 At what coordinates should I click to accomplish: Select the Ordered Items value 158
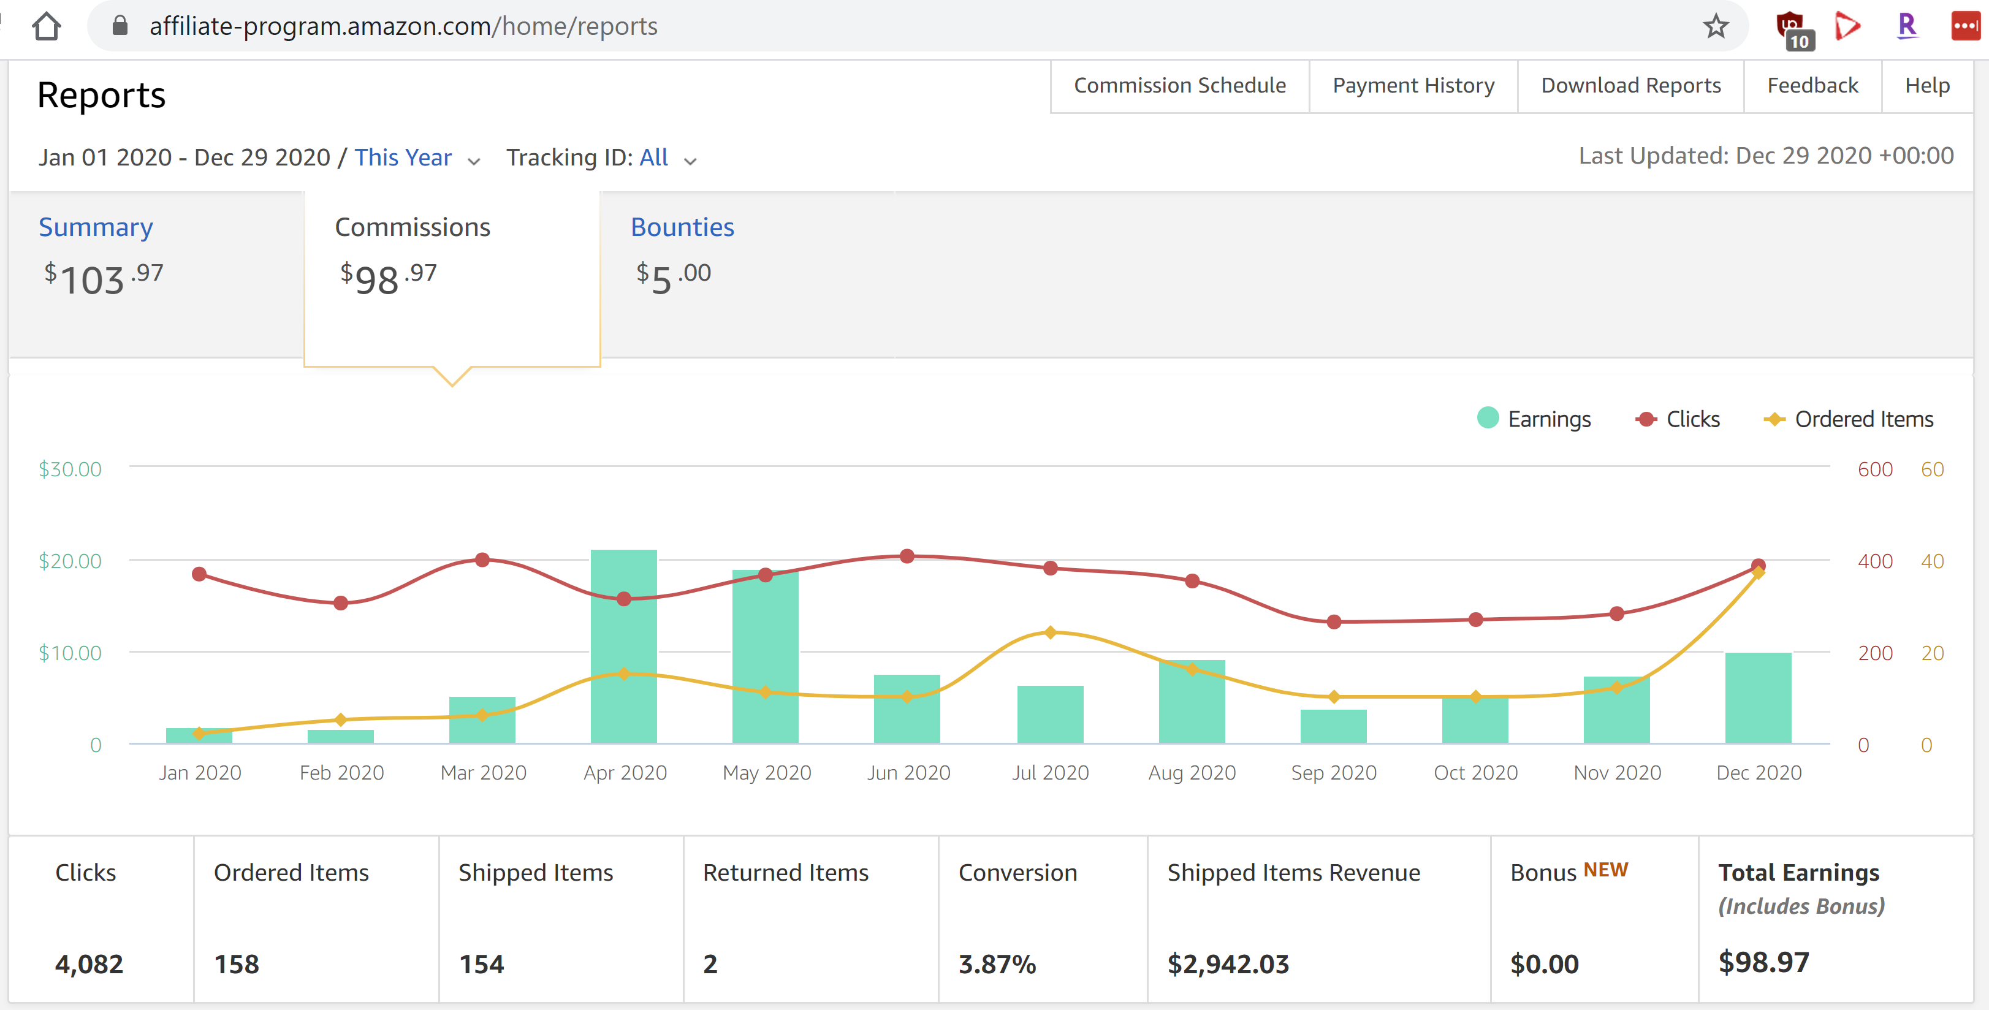[236, 965]
